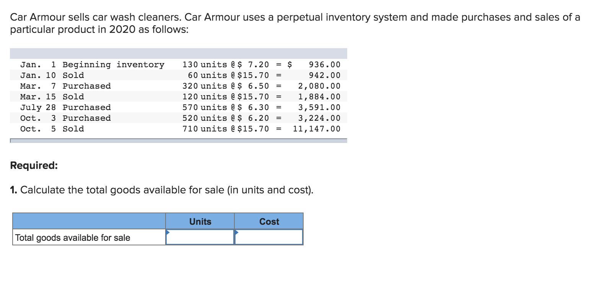Click '570 units @ $ 6.30' text
This screenshot has width=608, height=305.
226,107
